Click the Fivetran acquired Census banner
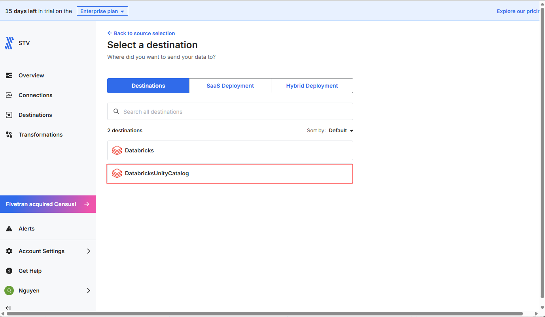The image size is (545, 317). coord(47,204)
